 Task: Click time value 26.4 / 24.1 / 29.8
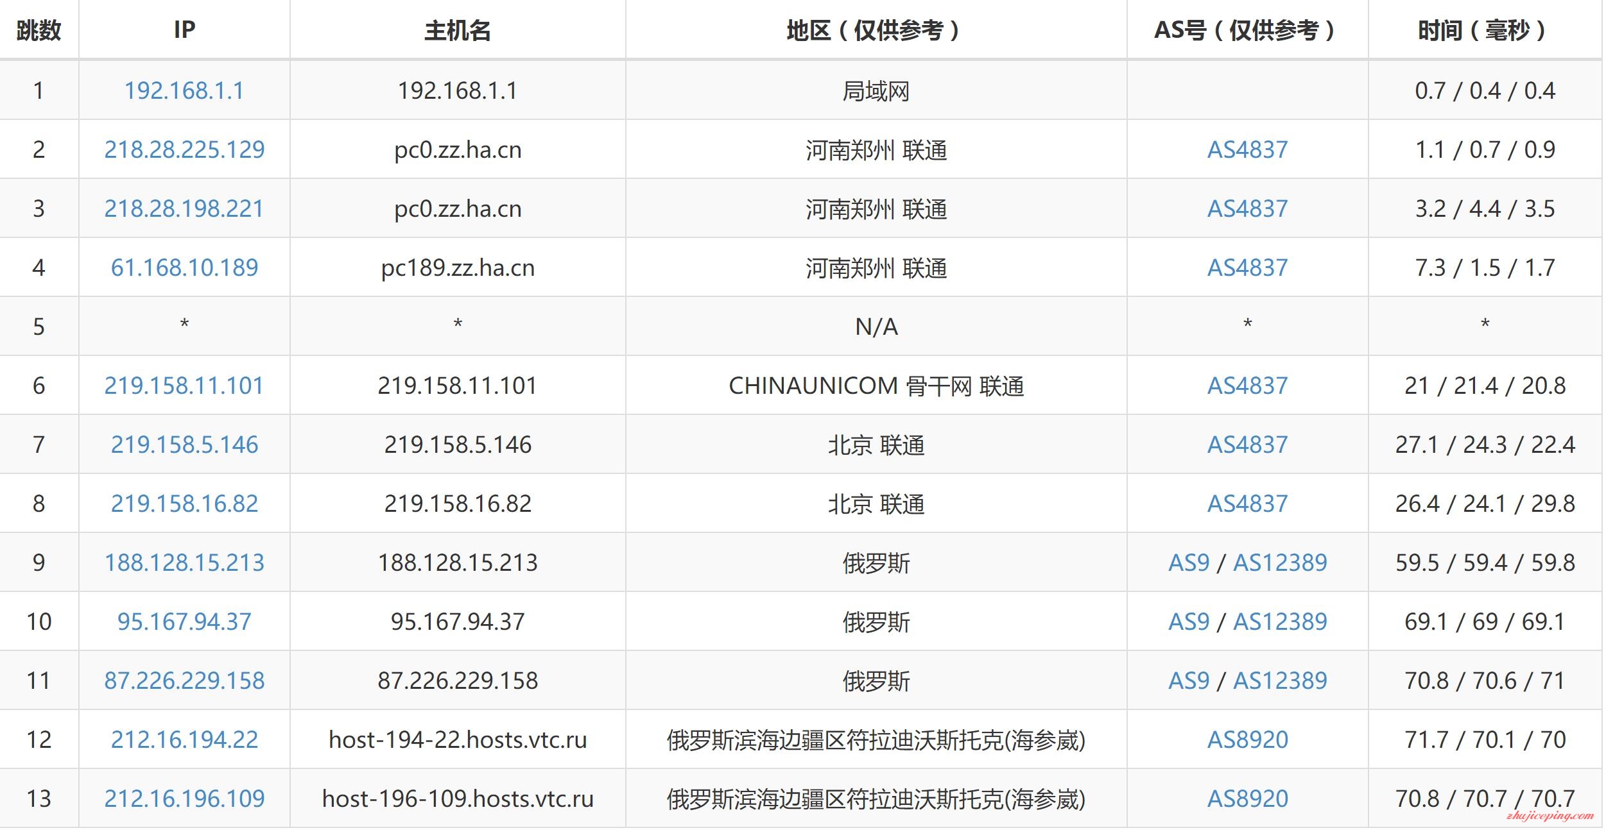(x=1485, y=503)
